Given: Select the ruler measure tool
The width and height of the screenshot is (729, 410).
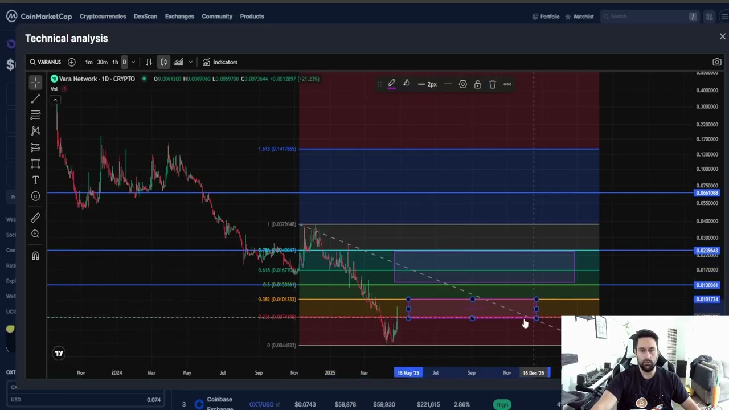Looking at the screenshot, I should tap(35, 218).
